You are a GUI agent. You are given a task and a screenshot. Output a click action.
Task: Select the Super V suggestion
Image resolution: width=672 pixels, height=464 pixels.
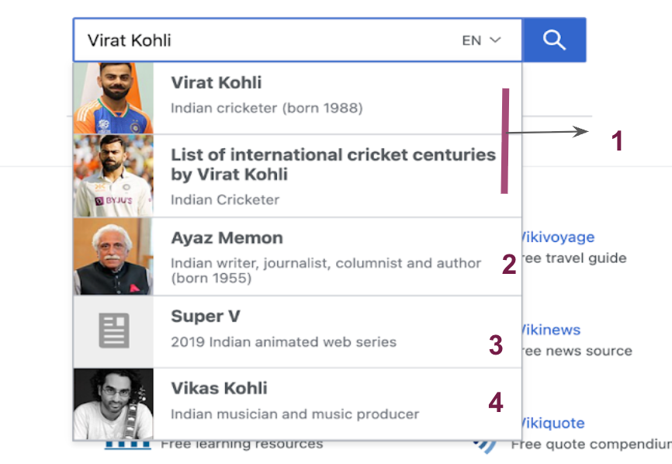pyautogui.click(x=297, y=331)
